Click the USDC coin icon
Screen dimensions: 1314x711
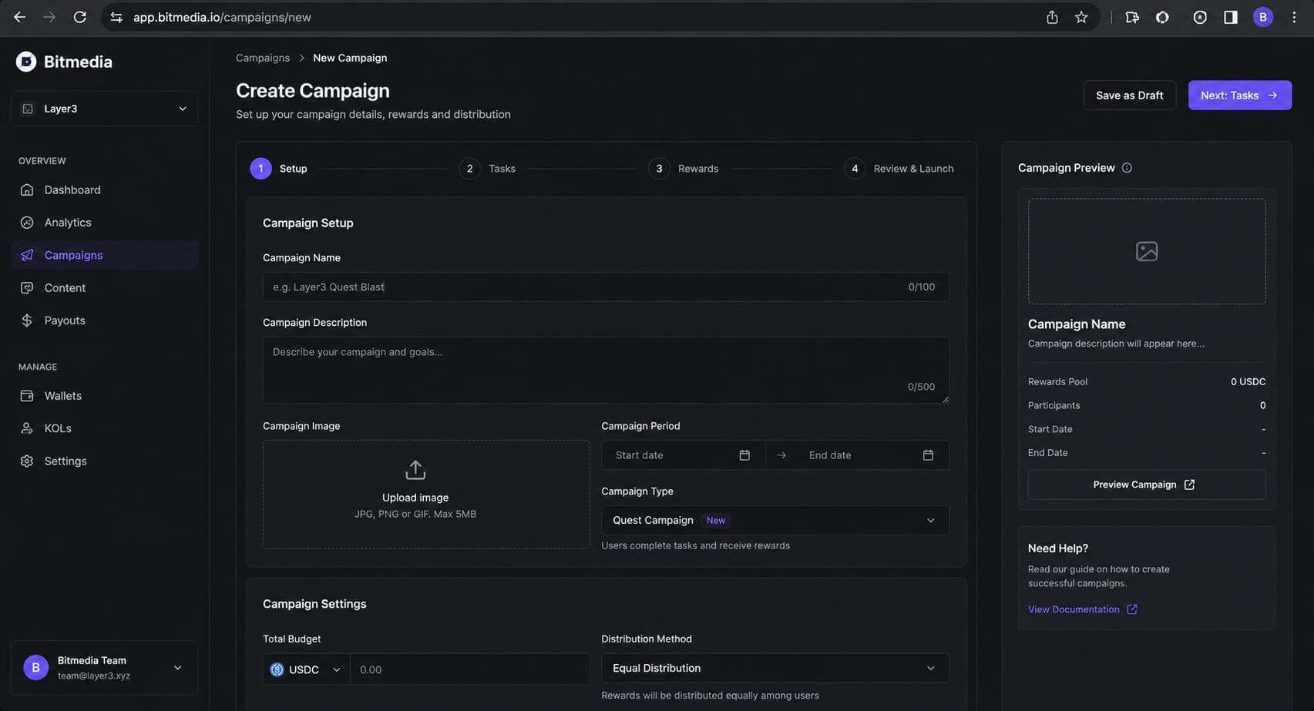(277, 669)
